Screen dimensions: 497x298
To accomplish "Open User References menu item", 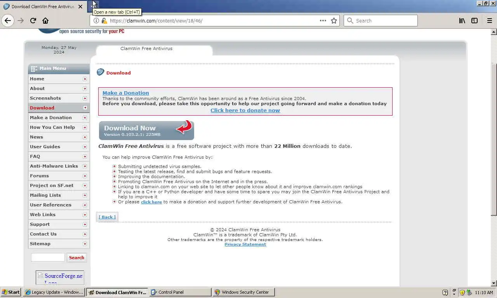I will coord(59,205).
